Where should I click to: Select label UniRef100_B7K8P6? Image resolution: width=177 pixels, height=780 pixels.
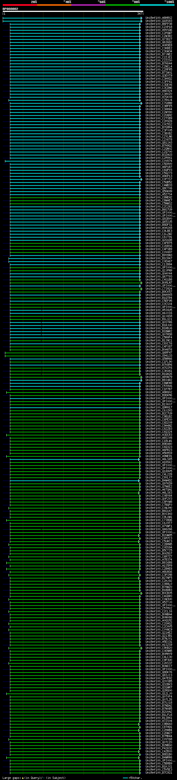(158, 365)
